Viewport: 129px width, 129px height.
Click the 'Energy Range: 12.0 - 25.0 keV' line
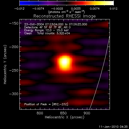[46, 30]
